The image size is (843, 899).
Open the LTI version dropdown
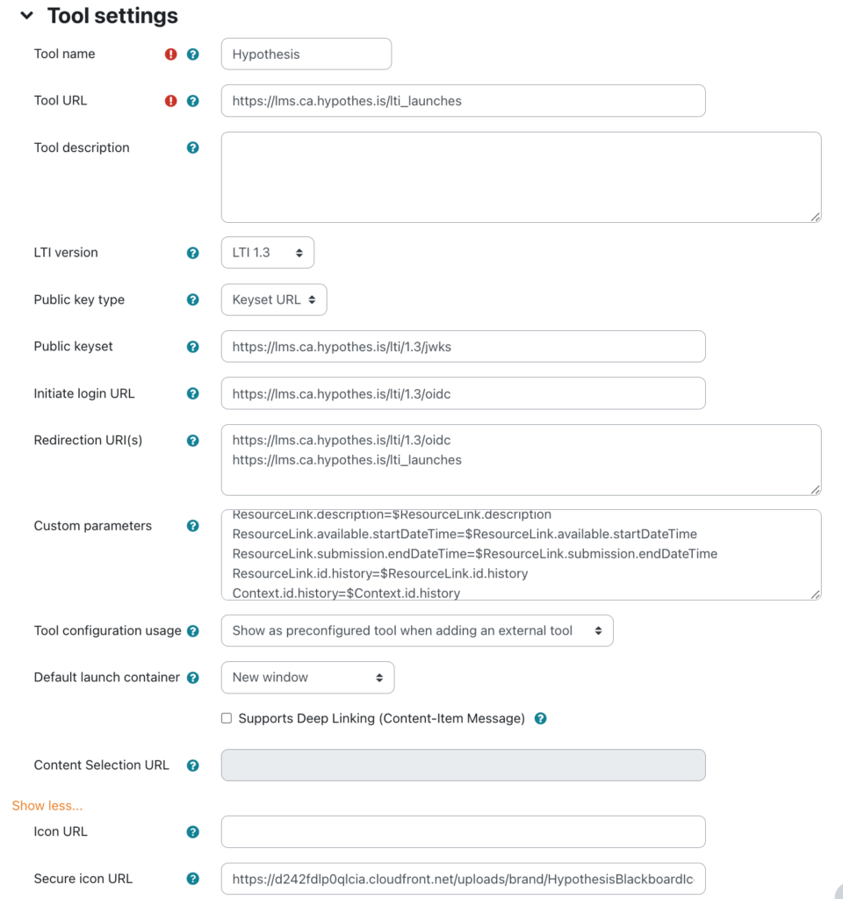pyautogui.click(x=267, y=252)
